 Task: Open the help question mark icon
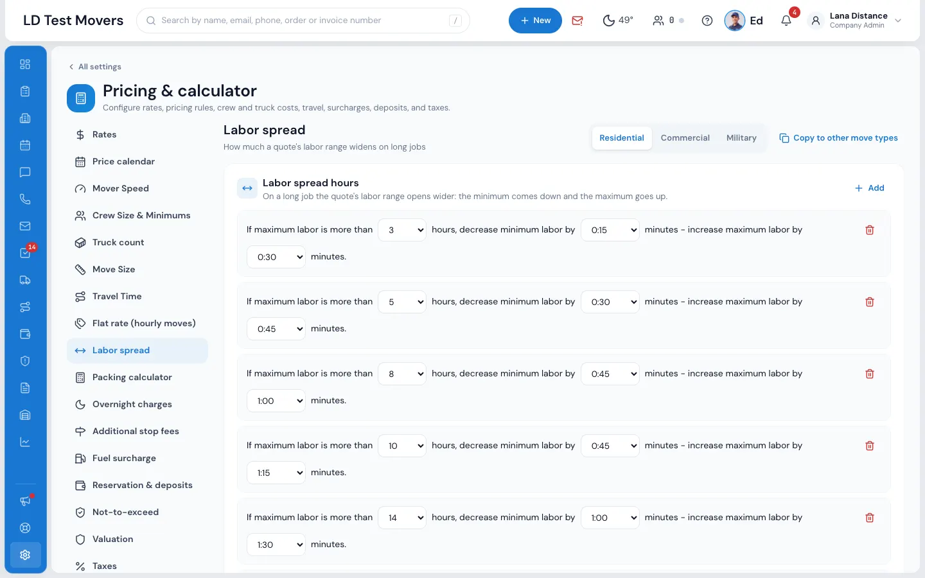(x=707, y=21)
